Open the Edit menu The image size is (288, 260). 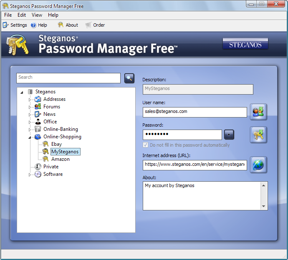[x=22, y=15]
